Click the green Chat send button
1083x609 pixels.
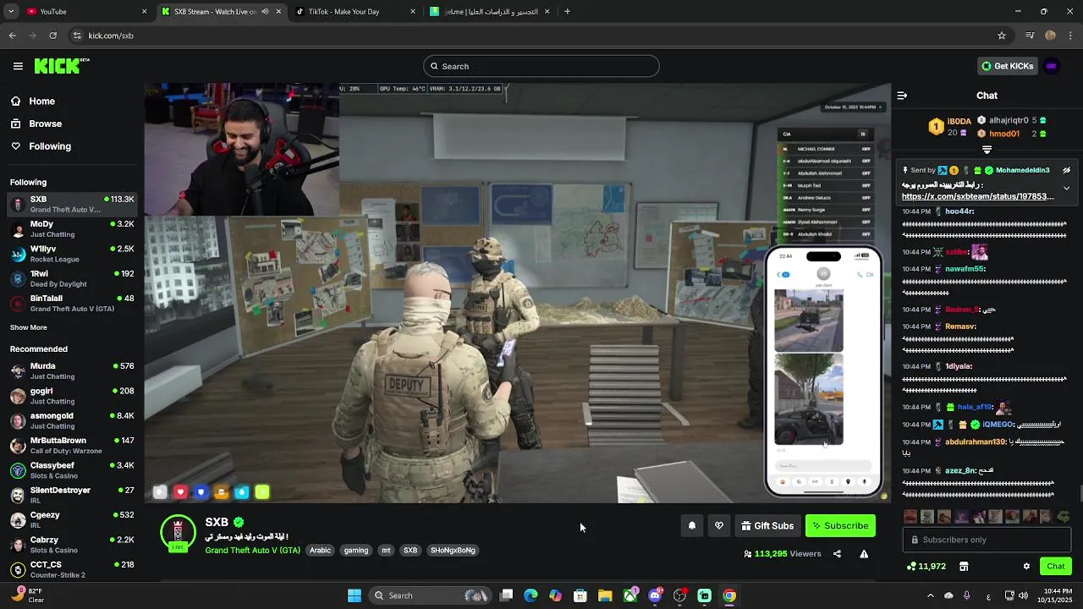[1056, 567]
